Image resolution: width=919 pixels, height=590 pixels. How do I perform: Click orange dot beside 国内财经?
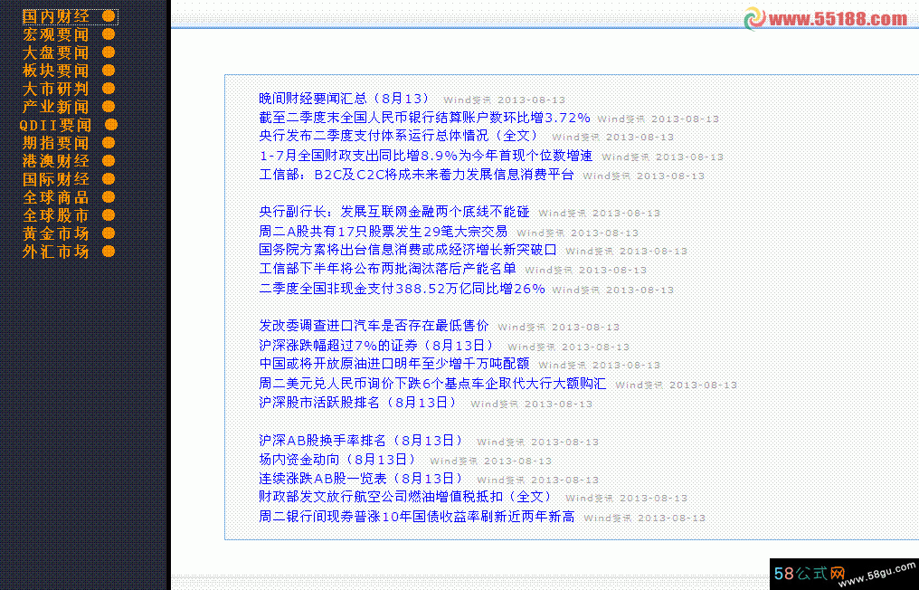coord(109,15)
